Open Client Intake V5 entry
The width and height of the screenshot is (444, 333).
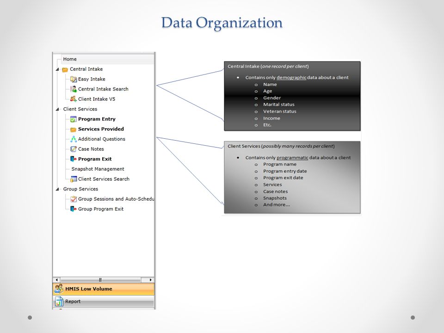click(97, 99)
